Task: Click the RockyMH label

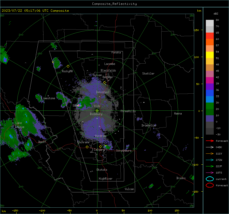Action: tap(67, 71)
